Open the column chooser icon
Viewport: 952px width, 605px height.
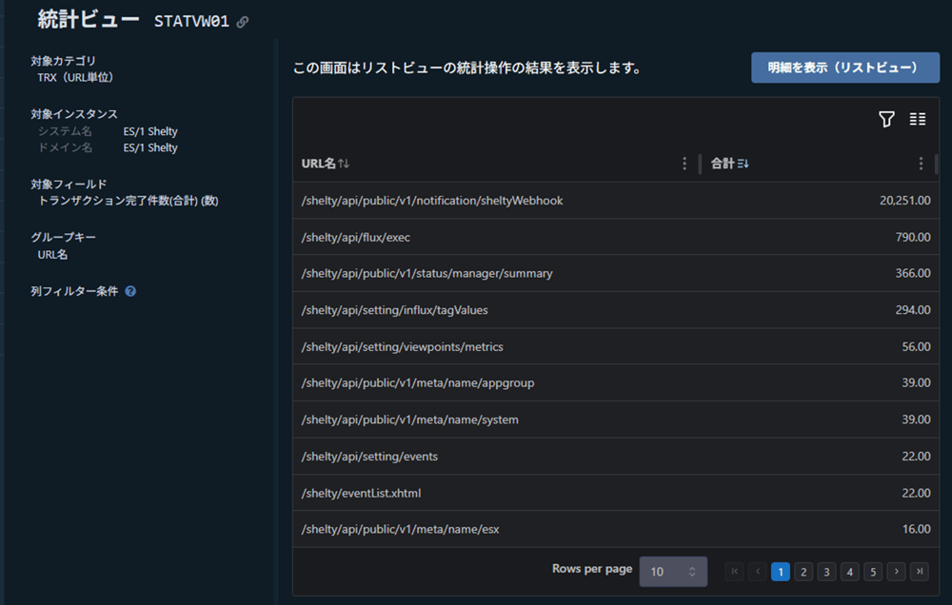coord(917,119)
